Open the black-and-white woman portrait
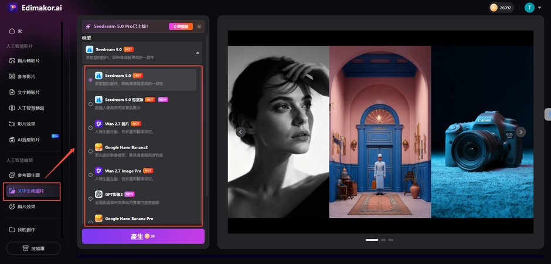The image size is (551, 264). pyautogui.click(x=278, y=132)
